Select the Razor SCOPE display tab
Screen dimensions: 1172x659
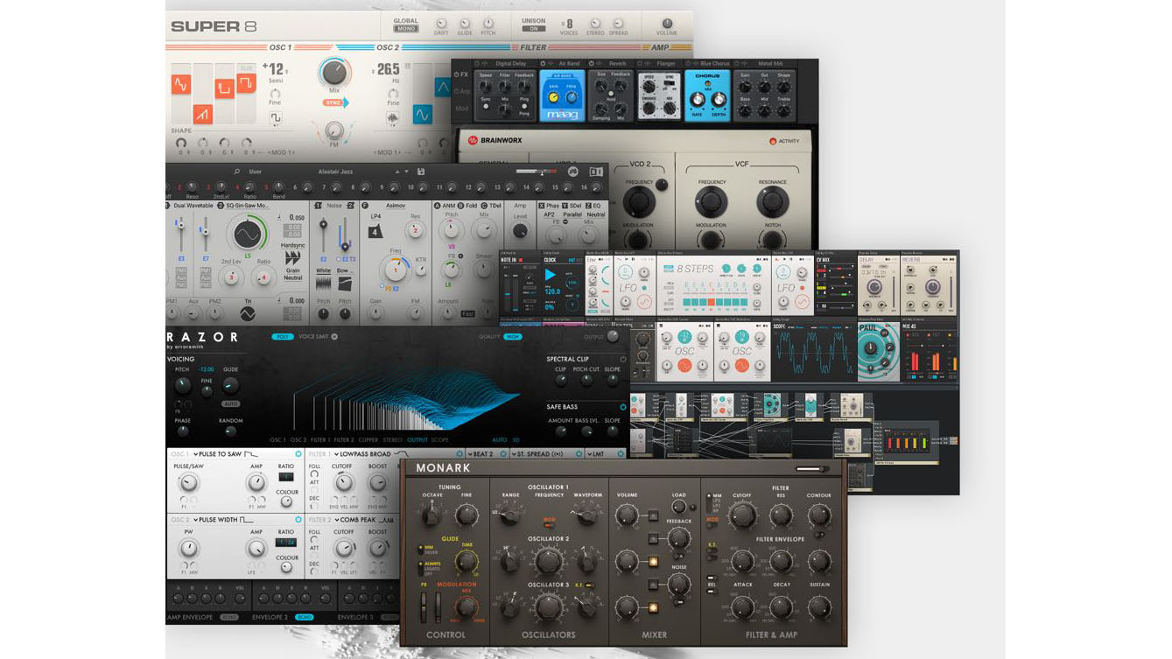click(439, 440)
